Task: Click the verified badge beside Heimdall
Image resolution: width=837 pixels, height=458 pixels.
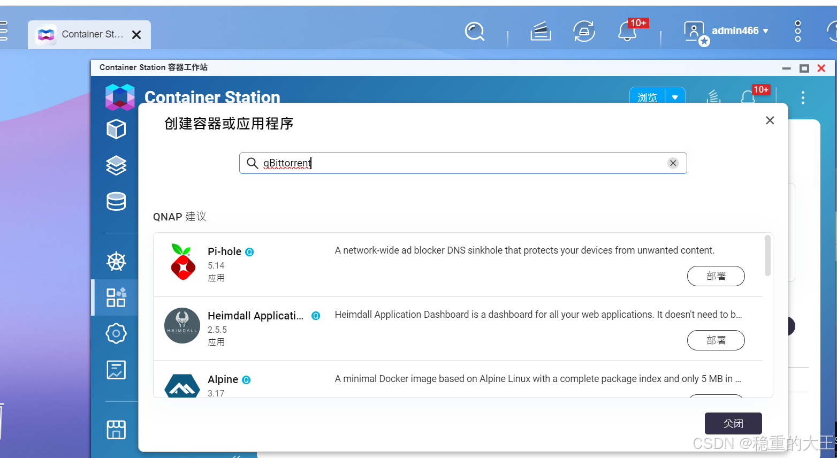Action: point(316,316)
